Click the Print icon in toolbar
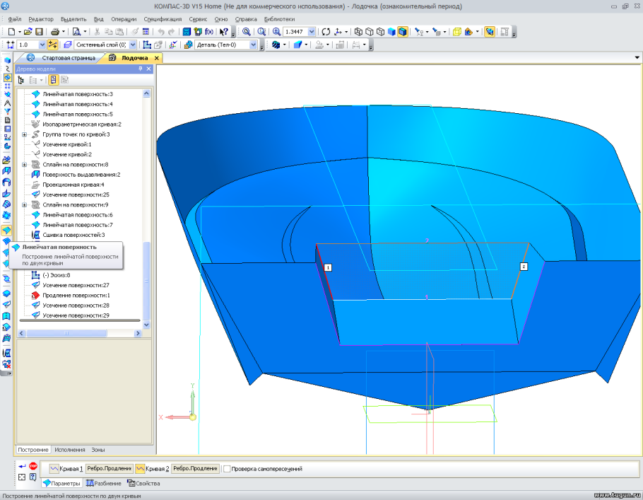 [55, 32]
